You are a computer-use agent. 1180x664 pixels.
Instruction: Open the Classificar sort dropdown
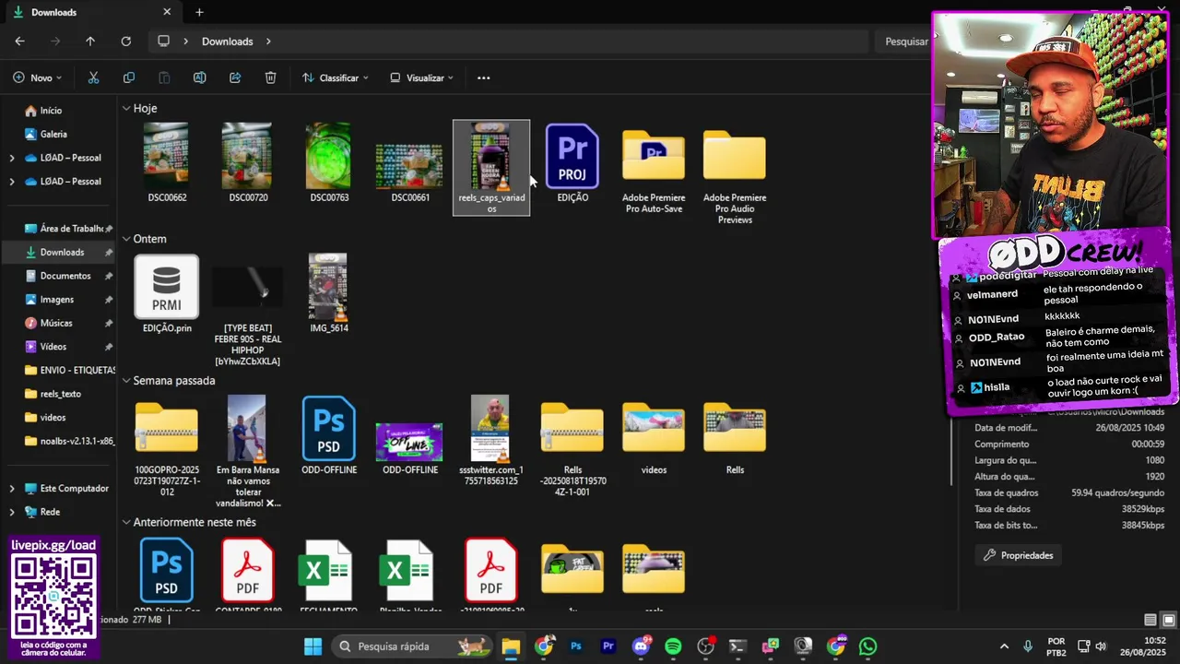[x=336, y=77]
